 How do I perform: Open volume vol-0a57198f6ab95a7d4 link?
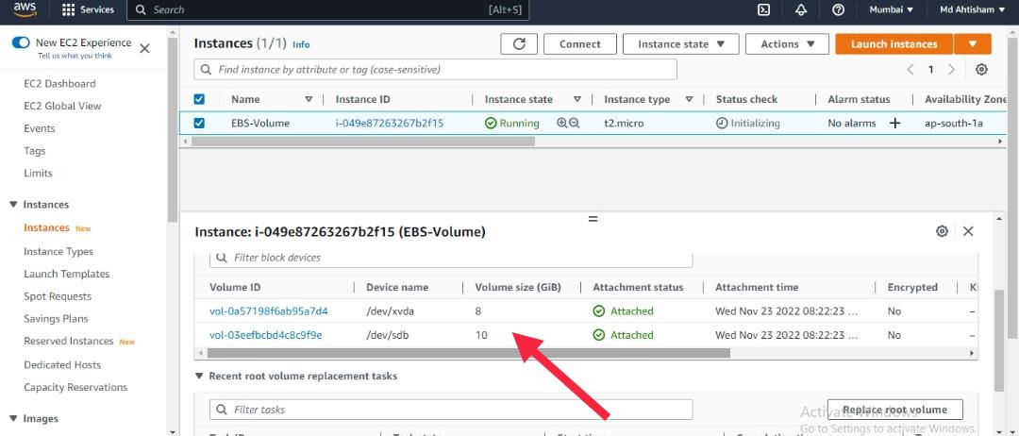(x=268, y=311)
